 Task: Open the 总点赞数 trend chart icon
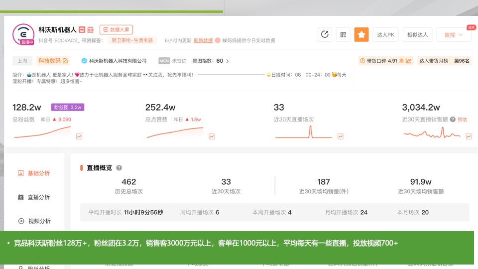click(212, 136)
